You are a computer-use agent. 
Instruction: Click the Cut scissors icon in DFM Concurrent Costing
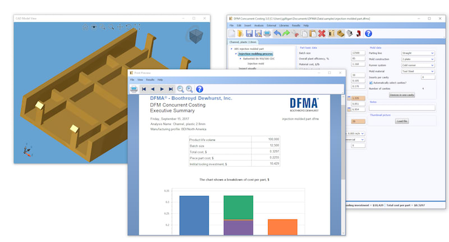coord(295,34)
